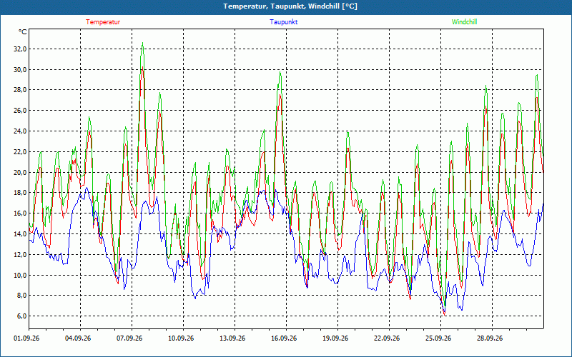Click the 20,0 y-axis value
Image resolution: width=572 pixels, height=357 pixels.
click(x=20, y=172)
